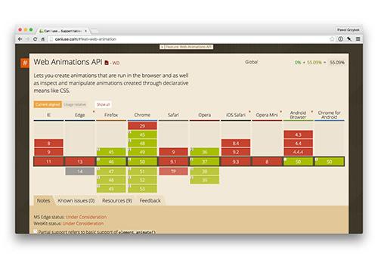Select the IE 8 cell
This screenshot has width=378, height=272.
48,143
